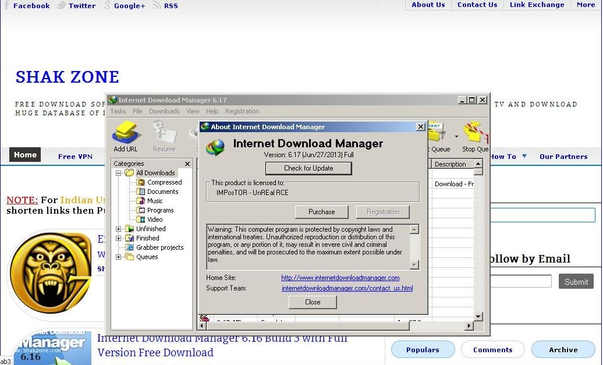Click the Unfinished folder icon
This screenshot has width=603, height=365.
click(x=130, y=229)
